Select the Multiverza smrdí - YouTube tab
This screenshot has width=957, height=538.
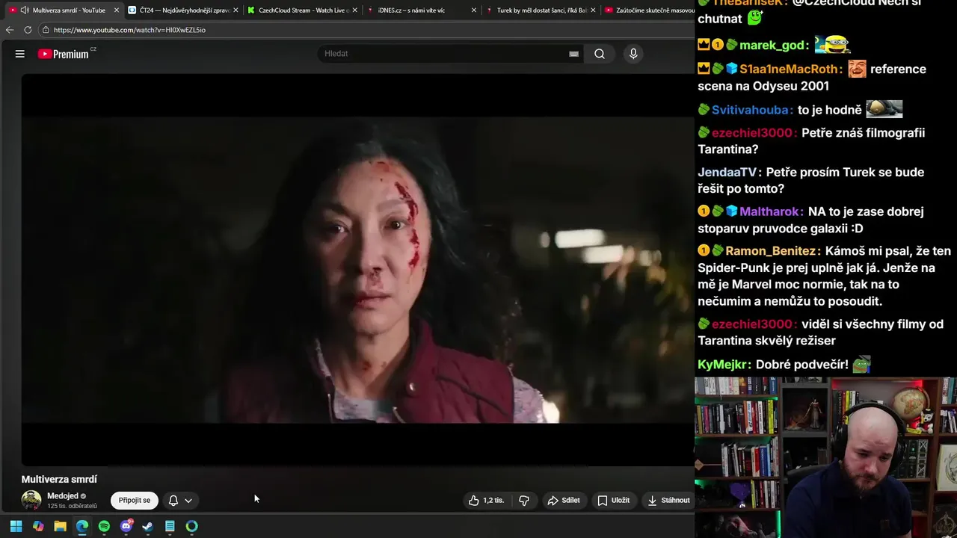[64, 10]
